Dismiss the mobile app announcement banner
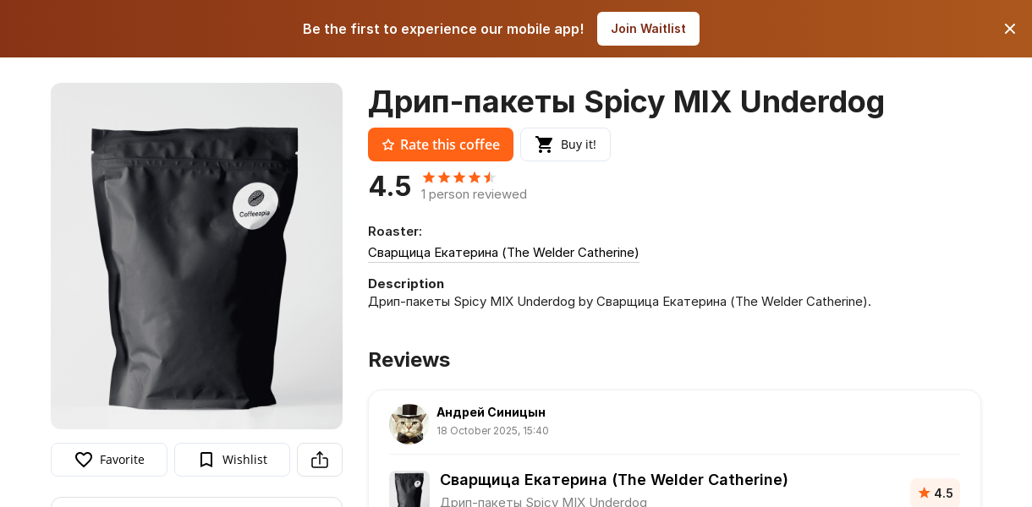The image size is (1032, 507). 1010,29
